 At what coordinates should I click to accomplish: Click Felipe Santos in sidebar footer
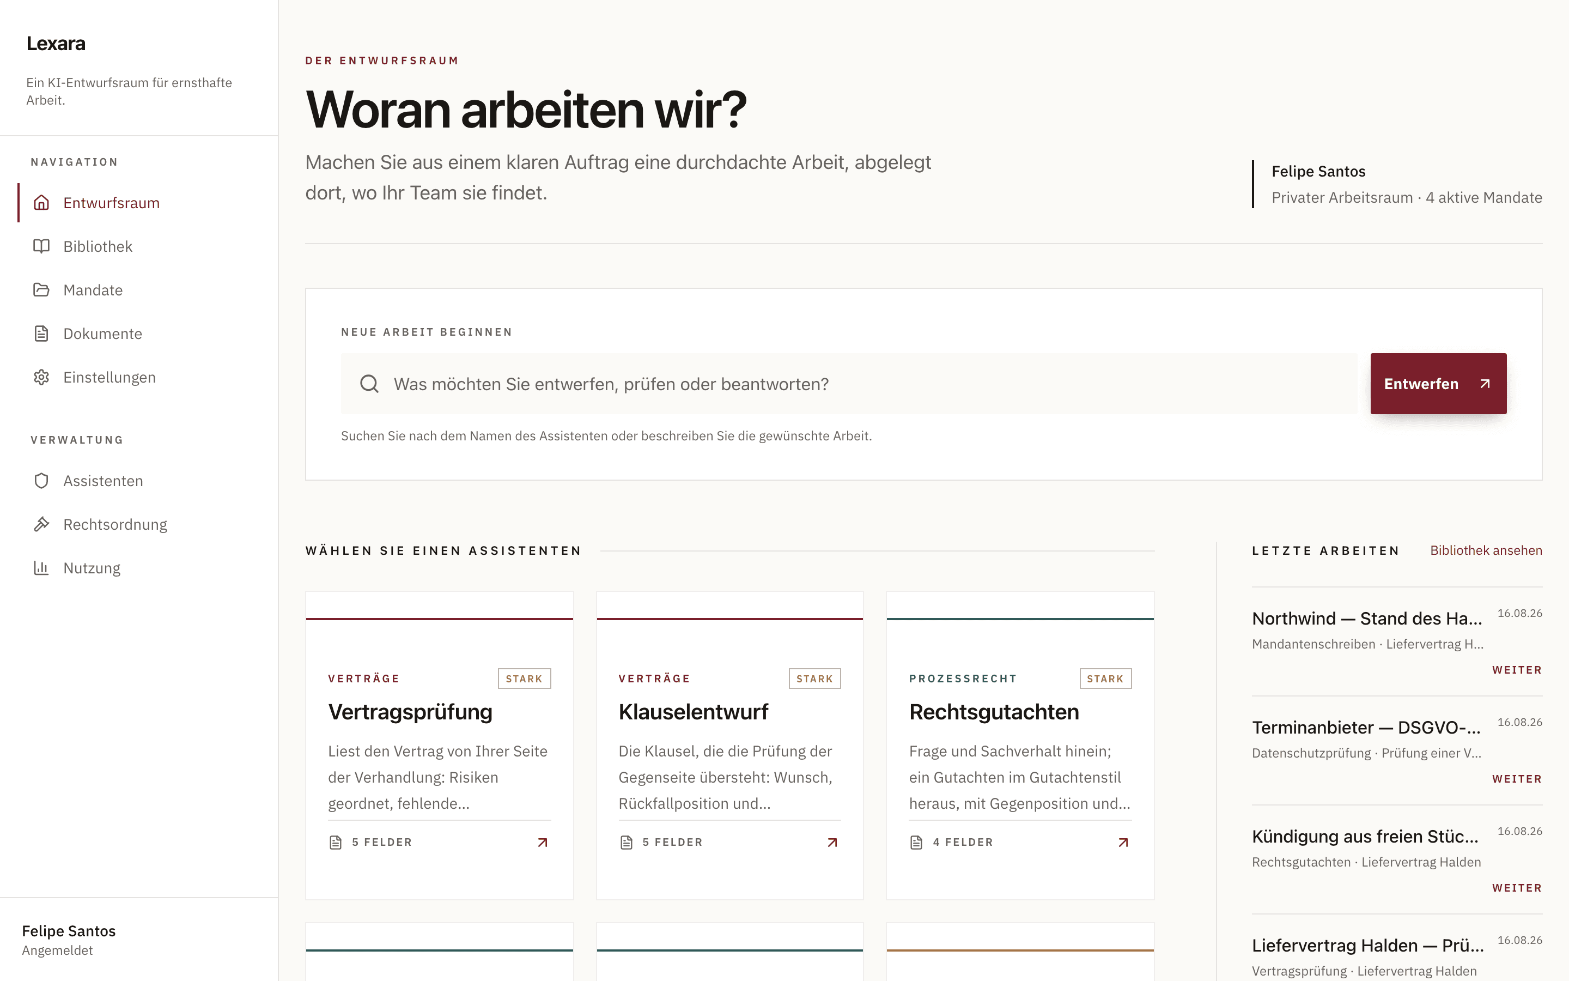click(x=69, y=931)
